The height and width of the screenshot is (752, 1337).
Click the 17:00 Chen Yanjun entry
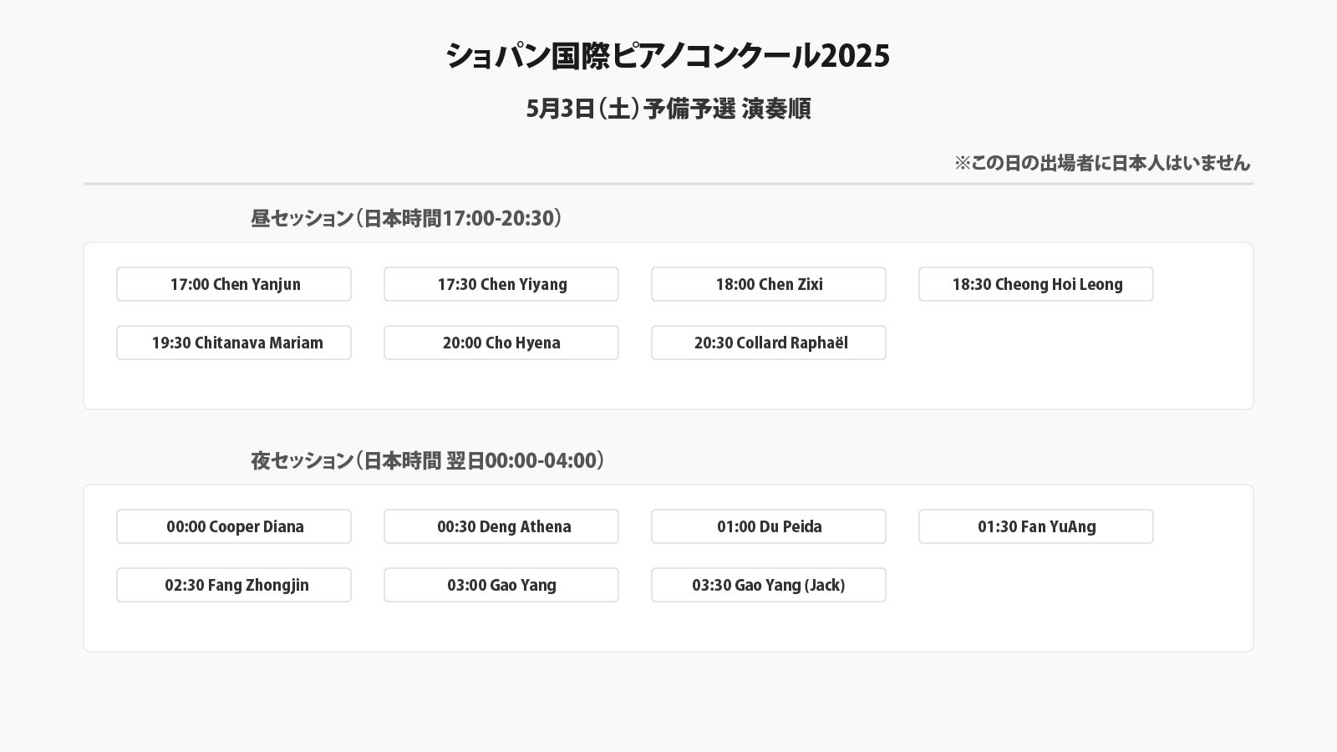point(234,284)
